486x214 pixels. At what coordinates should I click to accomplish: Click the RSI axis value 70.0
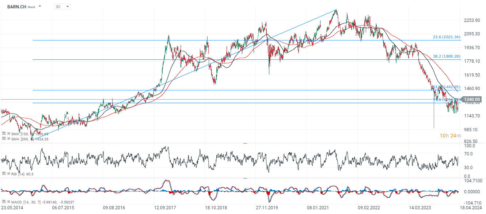468,153
